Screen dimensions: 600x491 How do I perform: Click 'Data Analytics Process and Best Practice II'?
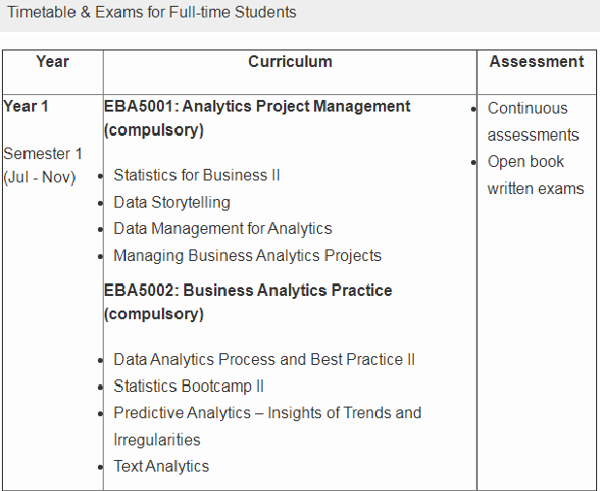[264, 359]
